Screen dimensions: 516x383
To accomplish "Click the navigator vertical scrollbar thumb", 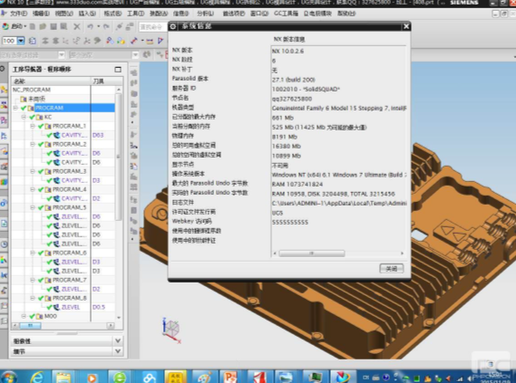I will tap(119, 157).
